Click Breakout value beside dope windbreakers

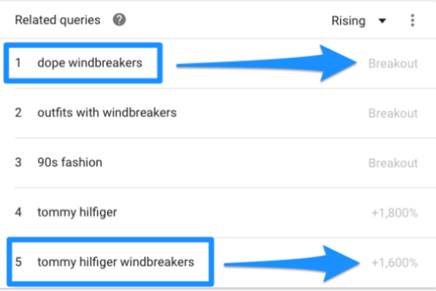click(x=393, y=64)
